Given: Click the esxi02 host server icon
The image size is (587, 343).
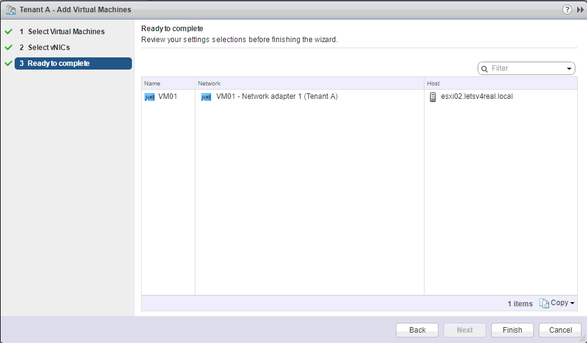Looking at the screenshot, I should [x=432, y=96].
